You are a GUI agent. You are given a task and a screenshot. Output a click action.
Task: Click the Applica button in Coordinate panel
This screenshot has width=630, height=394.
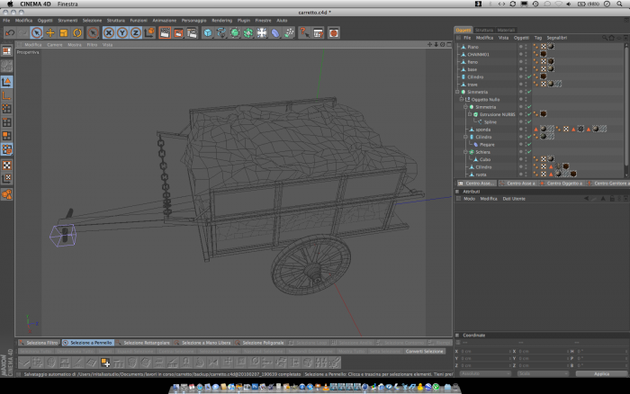tap(601, 373)
